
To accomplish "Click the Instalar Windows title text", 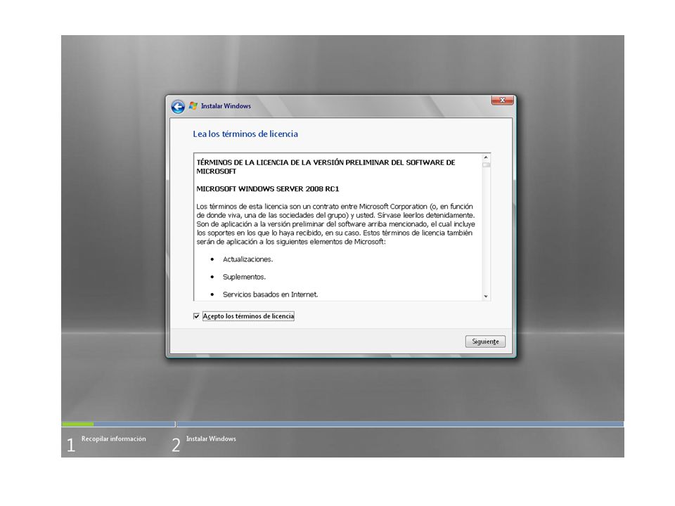I will click(x=226, y=106).
